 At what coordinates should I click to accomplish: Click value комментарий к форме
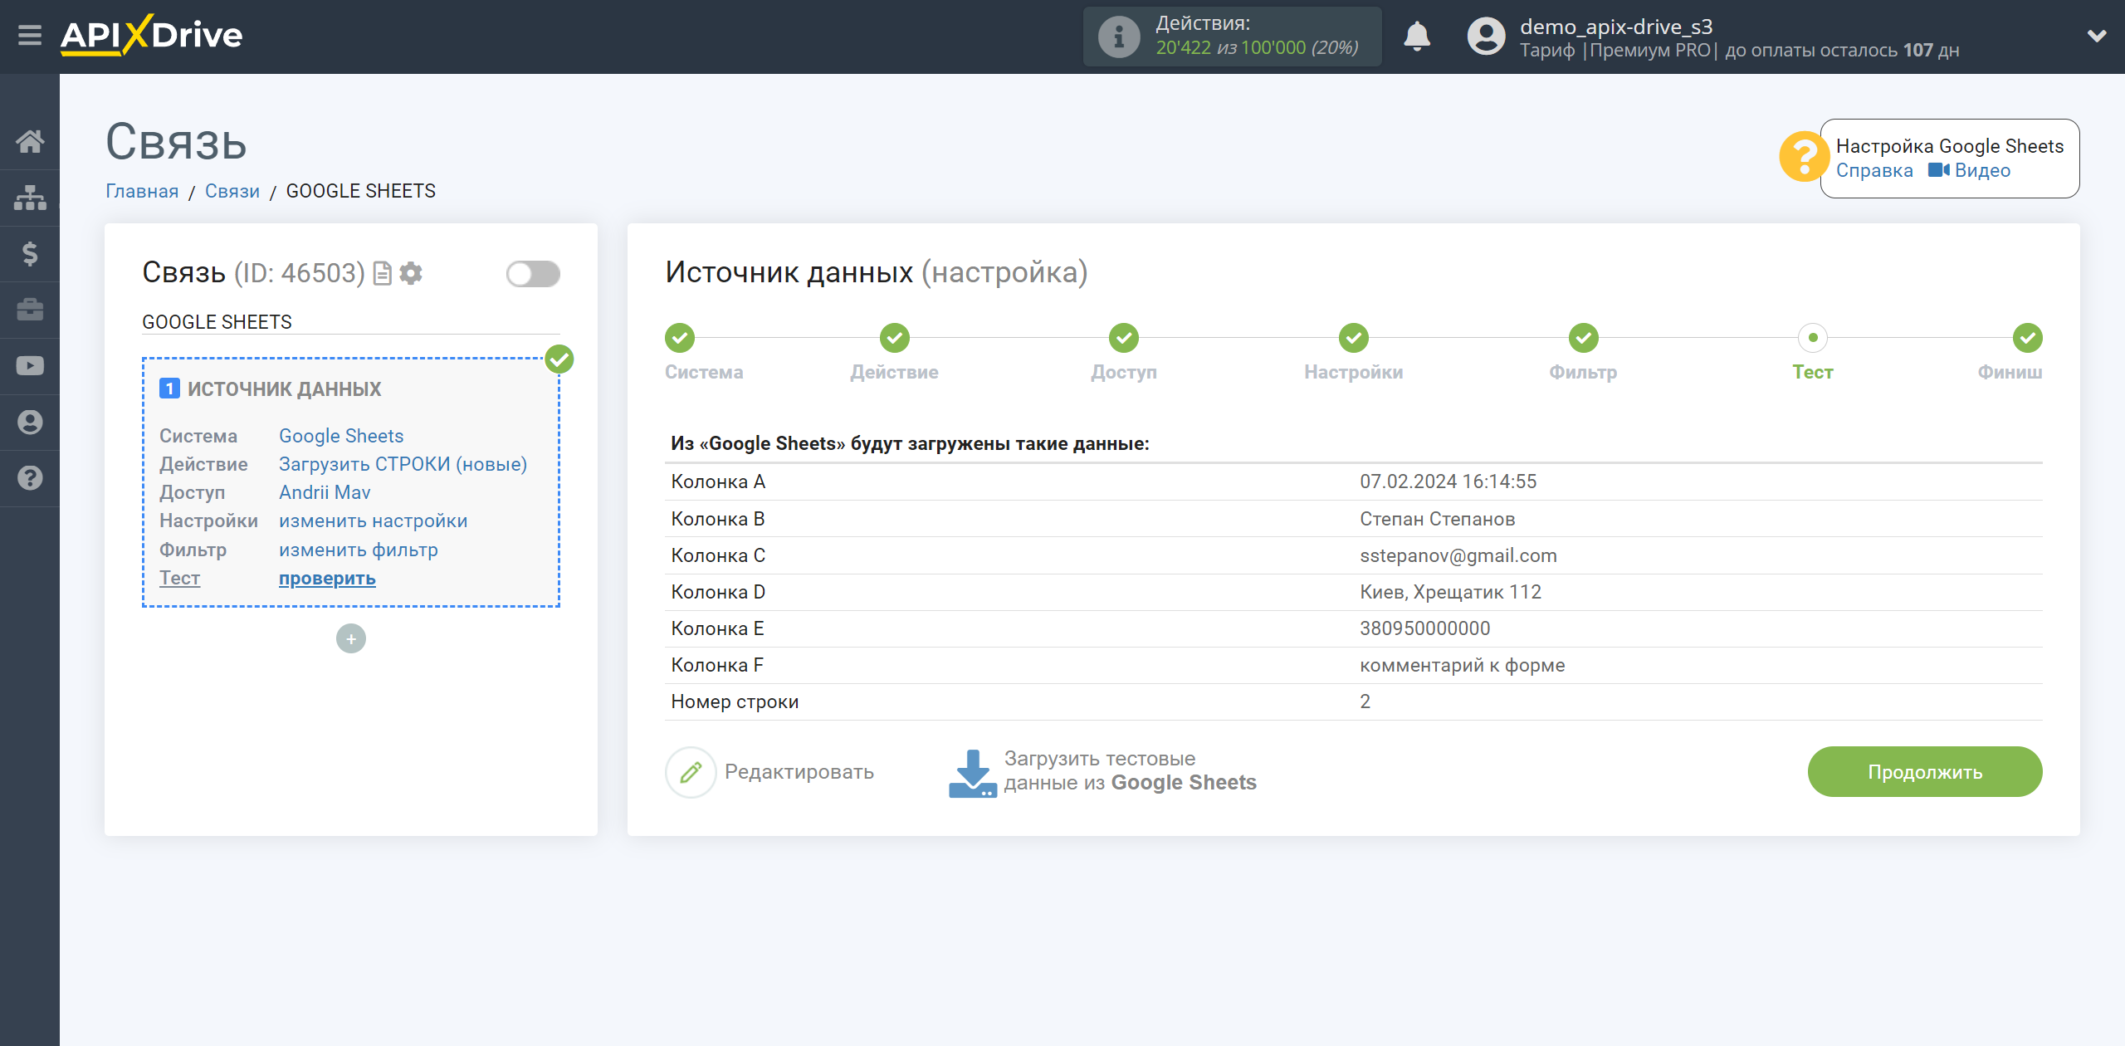1462,666
